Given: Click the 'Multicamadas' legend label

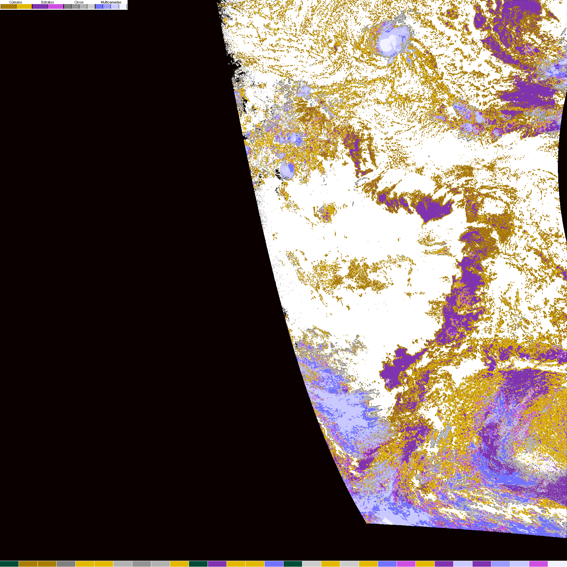Looking at the screenshot, I should 111,2.
